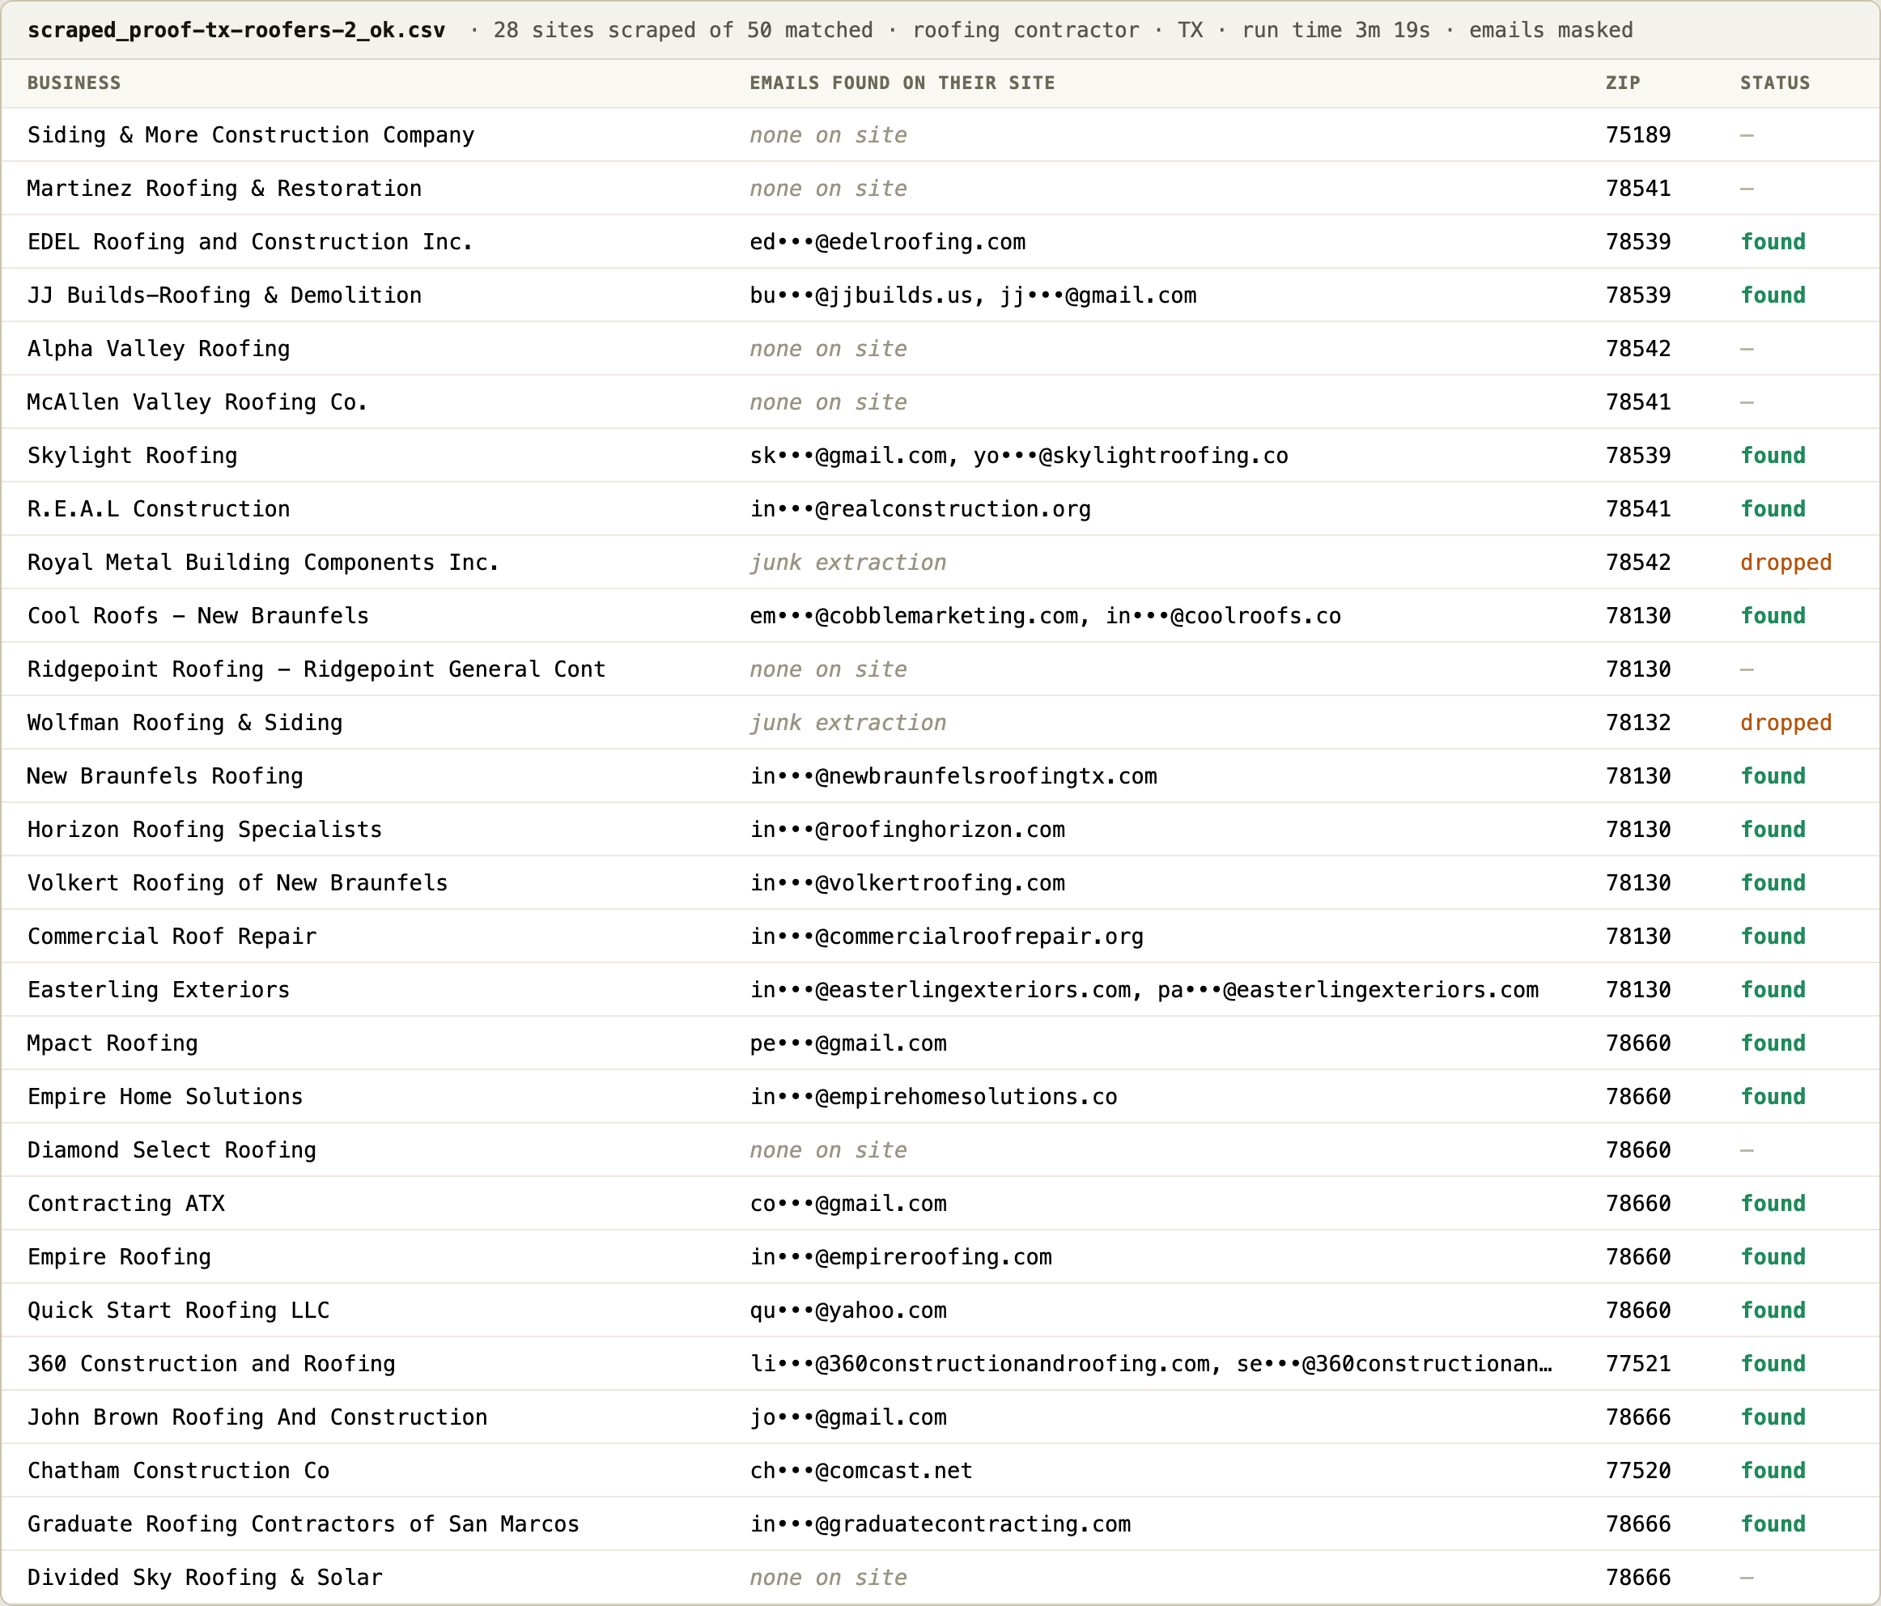Viewport: 1881px width, 1606px height.
Task: Select Easterling Exteriors business name
Action: (159, 991)
